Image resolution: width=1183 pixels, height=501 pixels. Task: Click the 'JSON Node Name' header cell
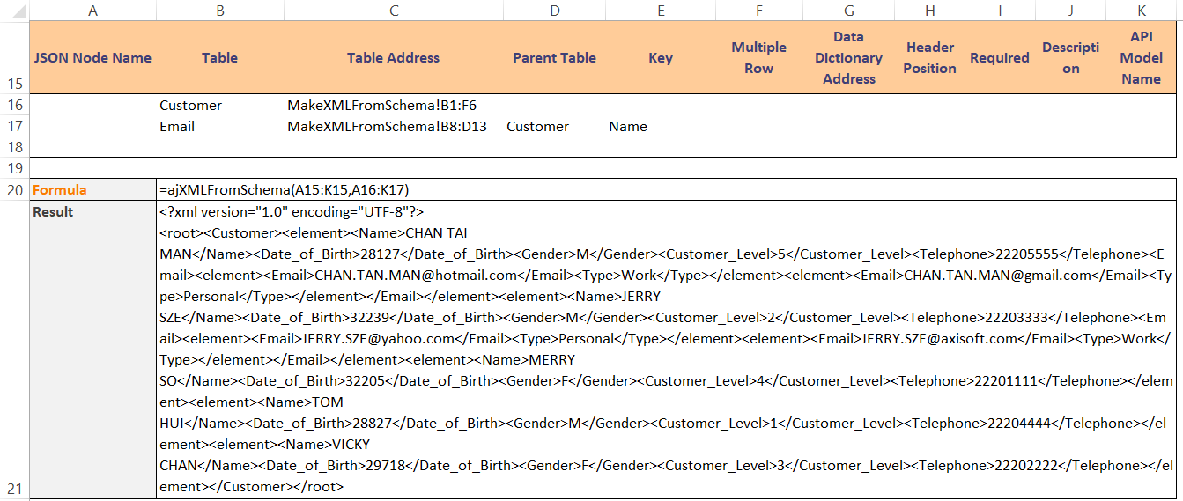[92, 57]
